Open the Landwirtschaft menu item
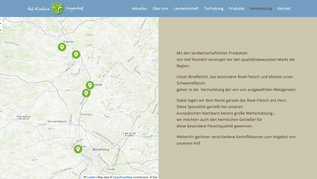Image resolution: width=317 pixels, height=179 pixels. coord(186,8)
